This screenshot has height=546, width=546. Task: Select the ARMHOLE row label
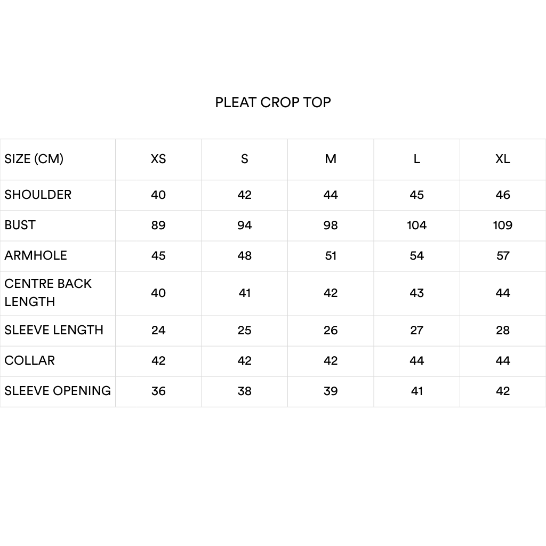pos(36,255)
